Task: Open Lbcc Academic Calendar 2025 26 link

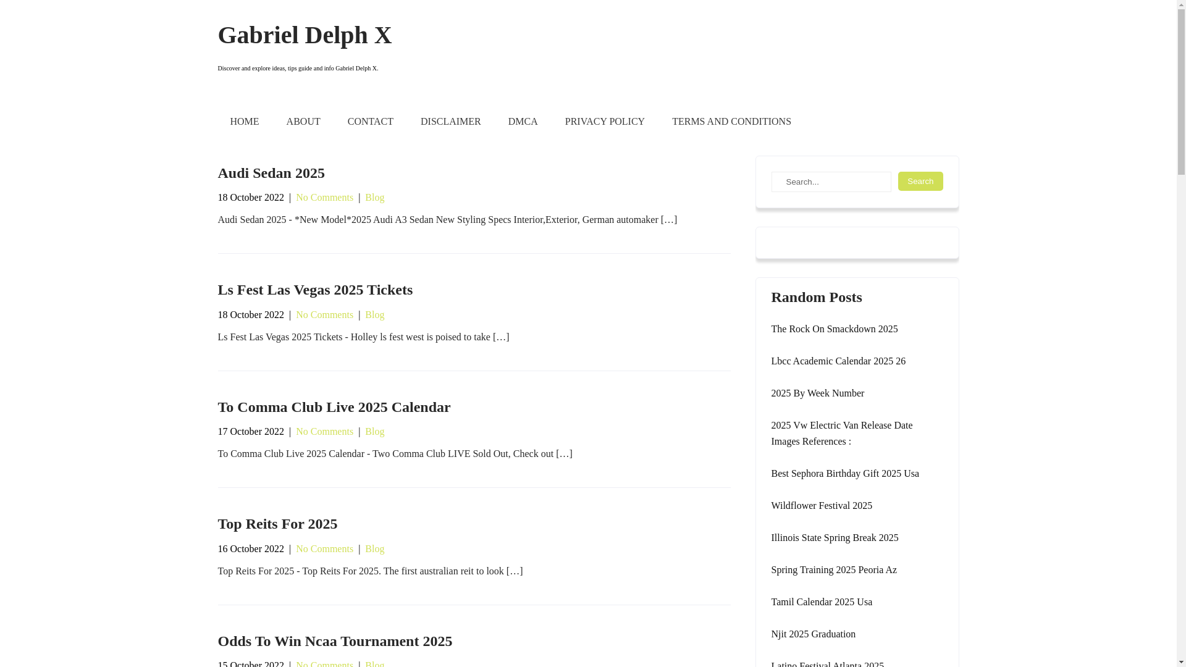Action: [838, 361]
